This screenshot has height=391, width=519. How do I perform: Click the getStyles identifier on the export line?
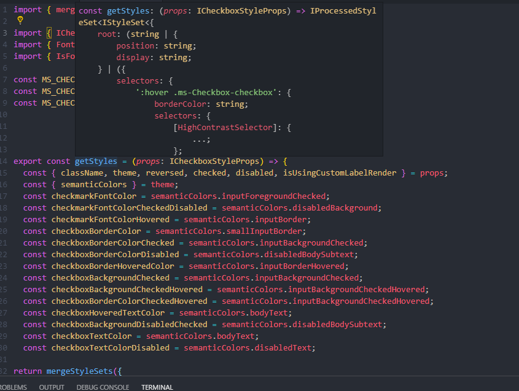coord(96,161)
